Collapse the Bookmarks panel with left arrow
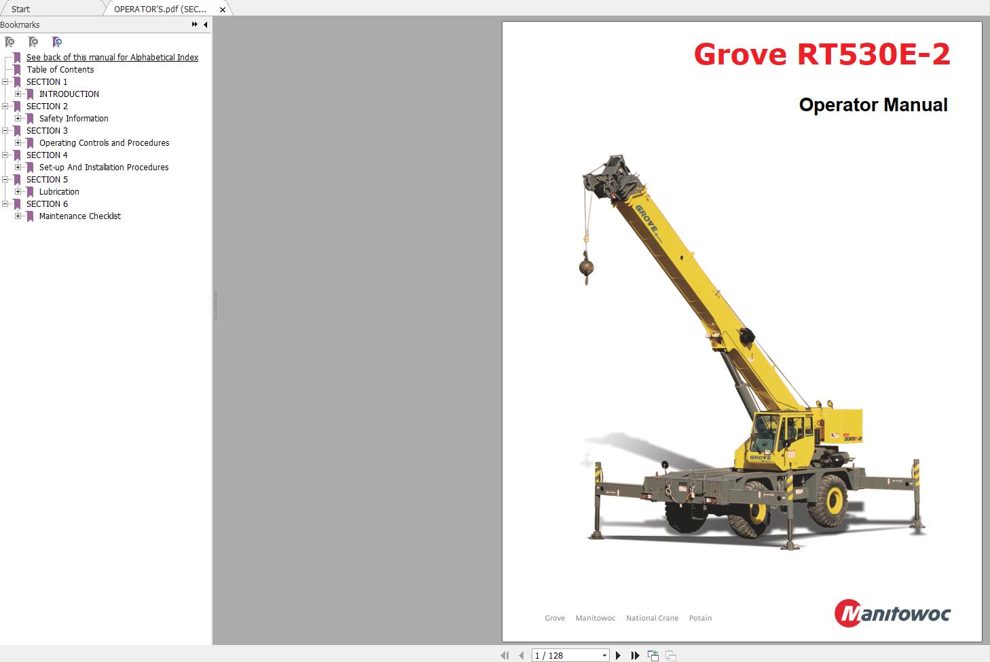 click(x=206, y=24)
